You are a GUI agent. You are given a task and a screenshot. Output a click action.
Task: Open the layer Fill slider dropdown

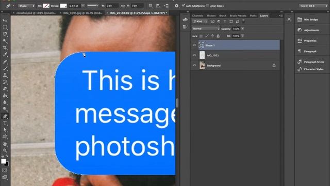click(x=242, y=36)
